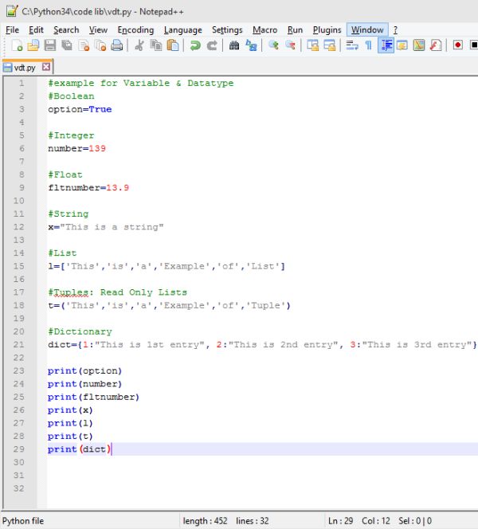Click the Stop Recording black square icon
The height and width of the screenshot is (529, 478).
click(473, 45)
